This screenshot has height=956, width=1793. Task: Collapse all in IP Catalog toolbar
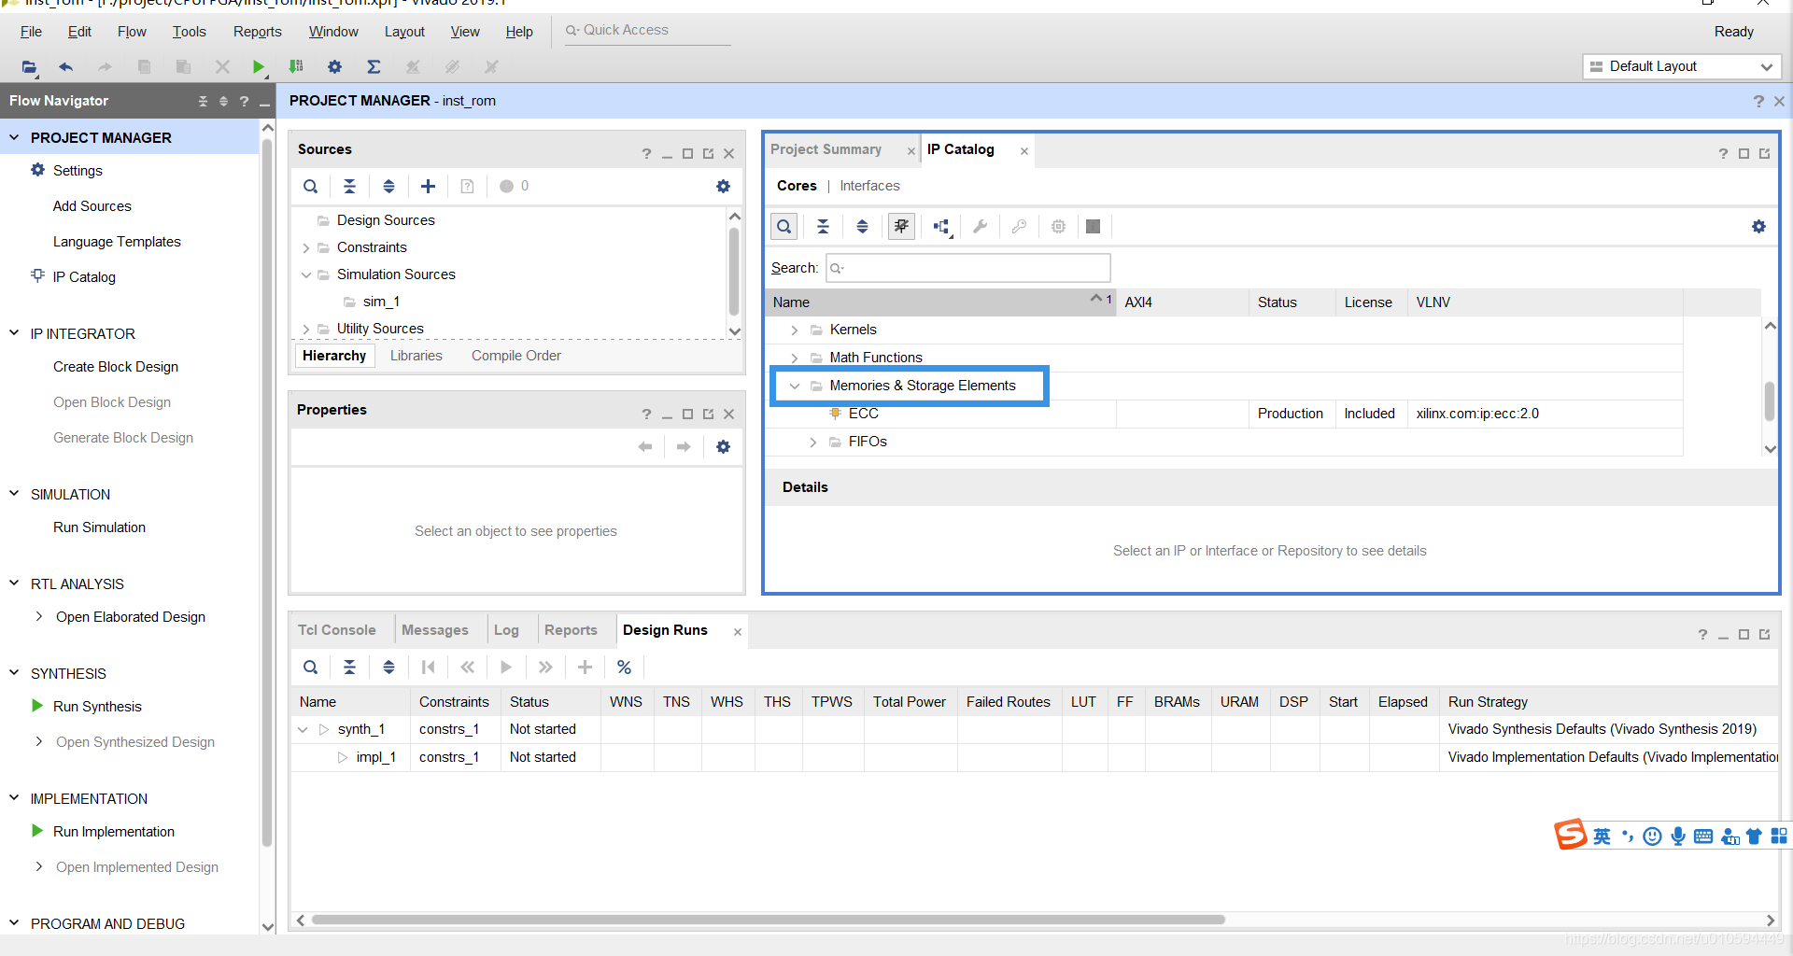(x=823, y=226)
